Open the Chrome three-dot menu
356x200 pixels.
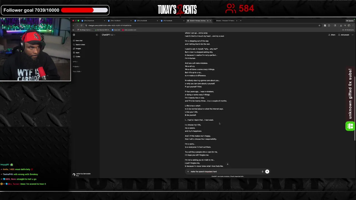(x=353, y=26)
